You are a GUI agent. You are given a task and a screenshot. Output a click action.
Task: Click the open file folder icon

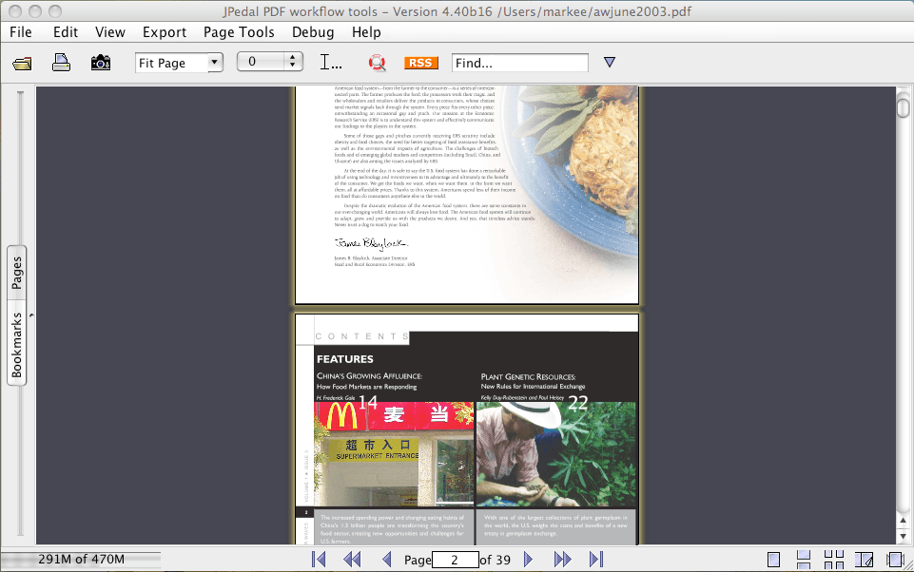coord(22,64)
